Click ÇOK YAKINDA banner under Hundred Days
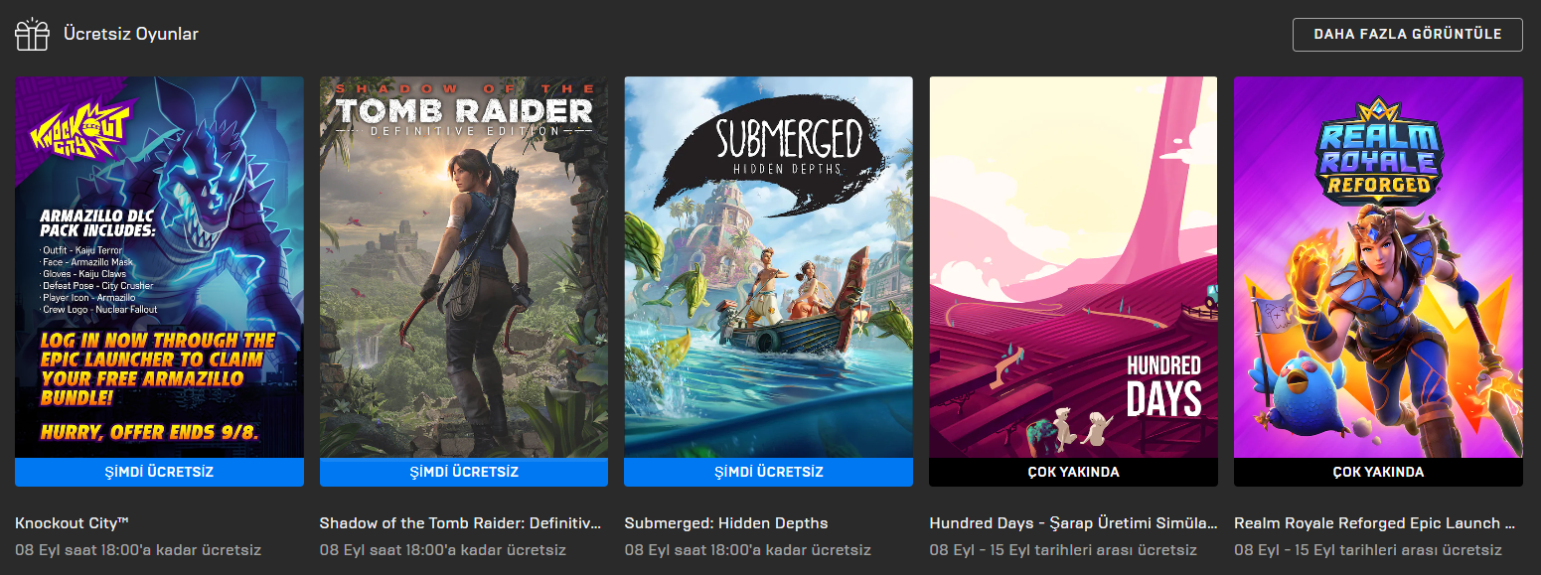This screenshot has height=575, width=1541. (x=1073, y=472)
